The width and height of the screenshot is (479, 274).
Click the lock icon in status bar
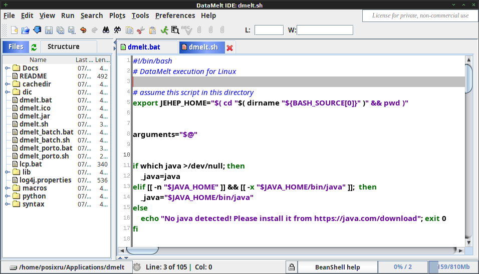pyautogui.click(x=292, y=267)
